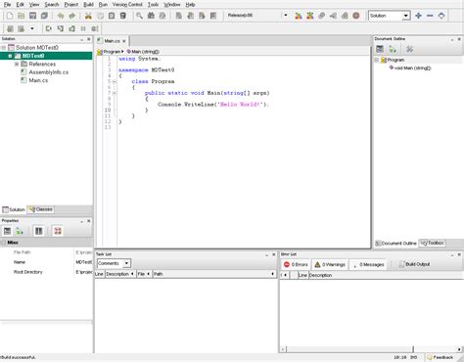Click the New File toolbar icon
Image resolution: width=464 pixels, height=362 pixels.
[10, 16]
